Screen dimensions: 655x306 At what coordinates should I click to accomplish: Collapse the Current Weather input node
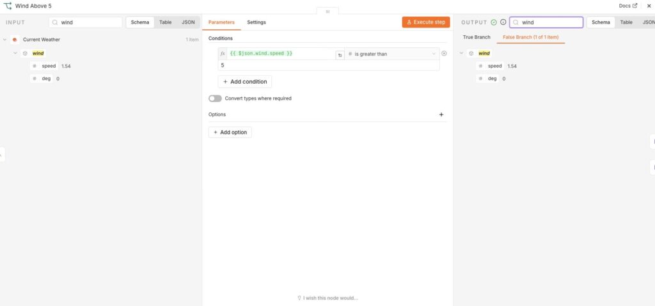(4, 40)
